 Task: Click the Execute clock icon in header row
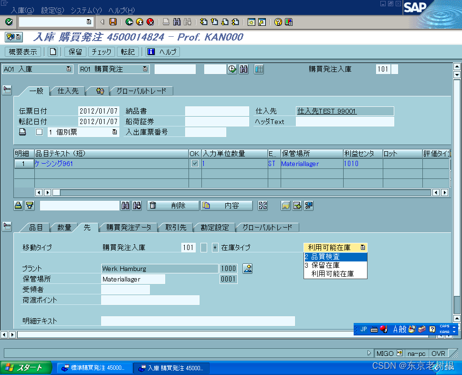[x=232, y=69]
